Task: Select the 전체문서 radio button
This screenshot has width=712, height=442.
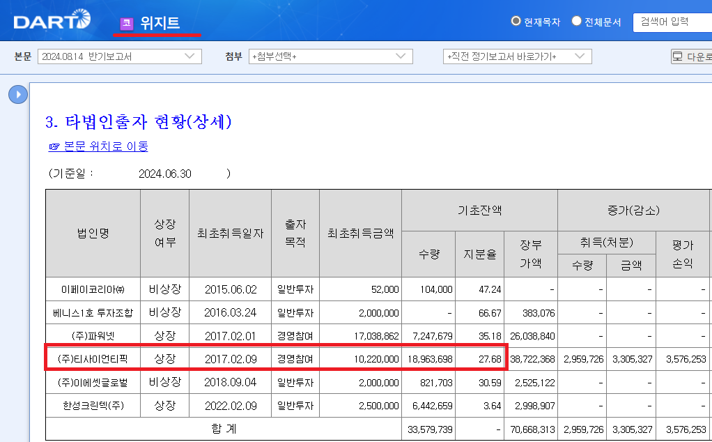Action: (576, 21)
